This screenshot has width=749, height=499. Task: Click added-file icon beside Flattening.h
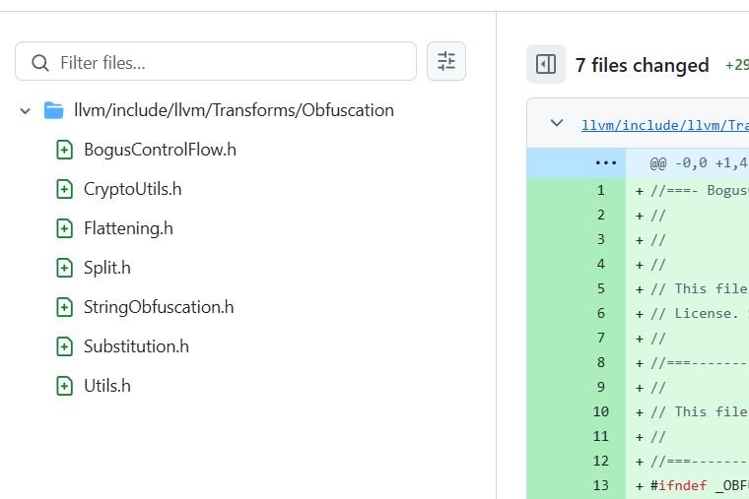tap(64, 228)
